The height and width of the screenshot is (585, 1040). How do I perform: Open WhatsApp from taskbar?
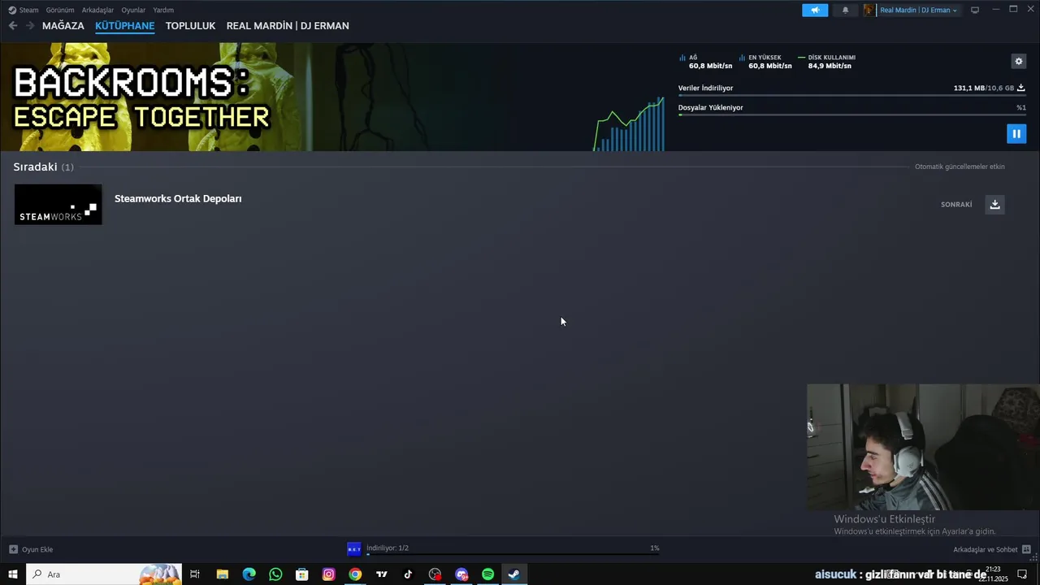coord(275,574)
